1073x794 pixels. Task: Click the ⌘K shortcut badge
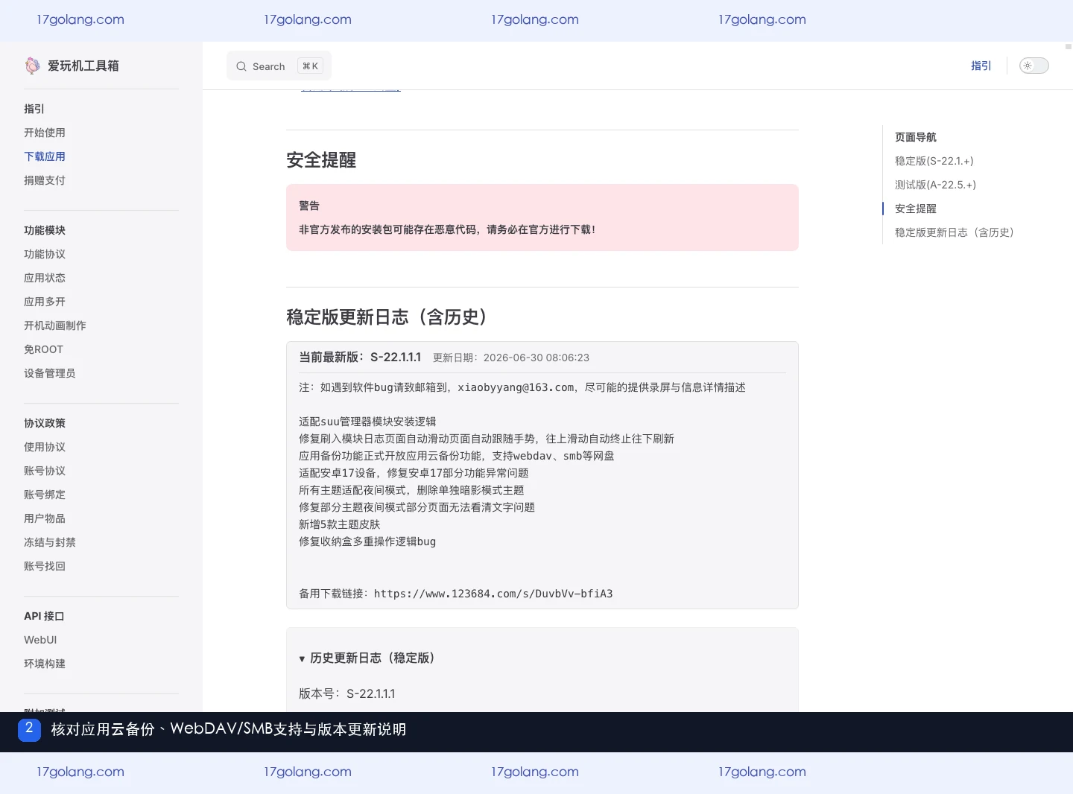310,66
